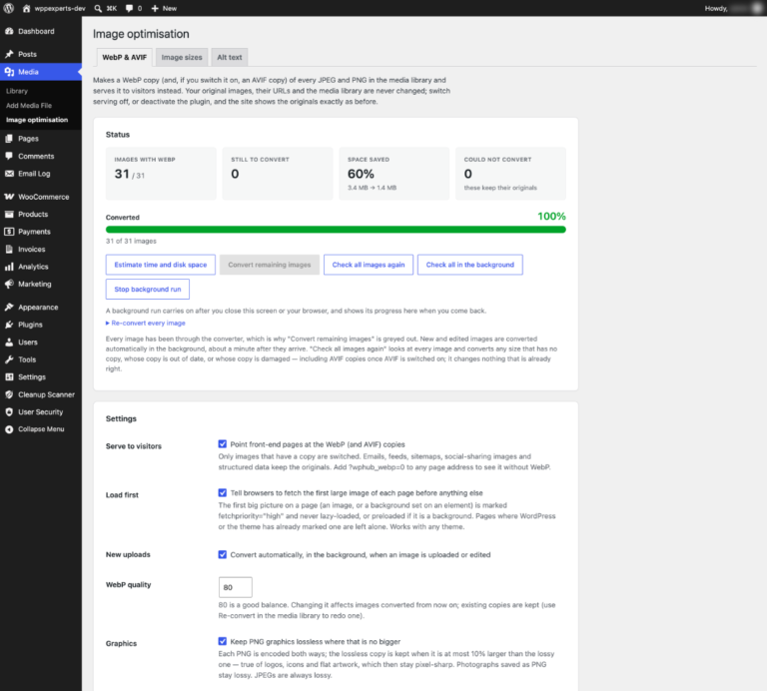Click the wppexperts-dev site name link
Image resolution: width=767 pixels, height=691 pixels.
60,8
